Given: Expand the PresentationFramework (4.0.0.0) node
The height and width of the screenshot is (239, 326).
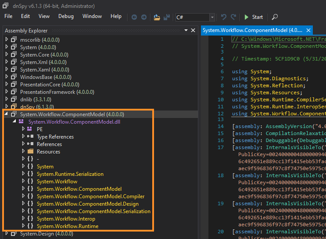Looking at the screenshot, I should [x=7, y=92].
